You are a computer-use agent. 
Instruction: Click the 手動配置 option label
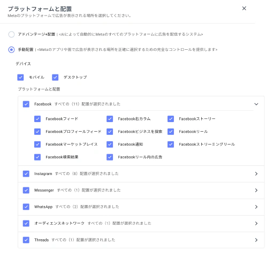pyautogui.click(x=26, y=50)
